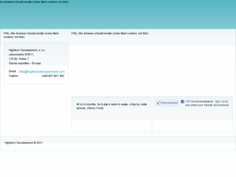Viewport: 236px width, 177px height.
Task: Click the Česká republika - Evropa text
Action: [x=25, y=63]
